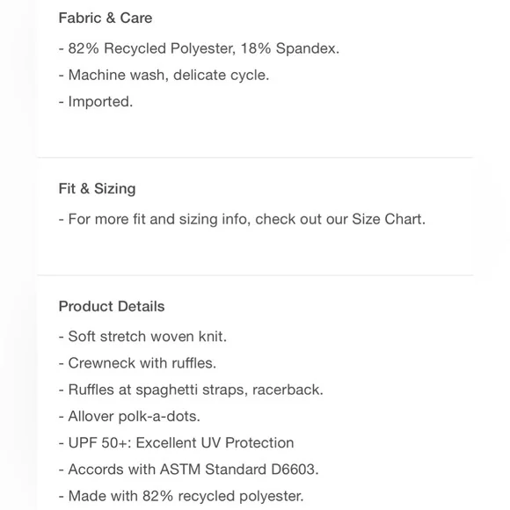Click the ASTM Standard D6603 line
Image resolution: width=510 pixels, height=510 pixels.
pyautogui.click(x=188, y=470)
